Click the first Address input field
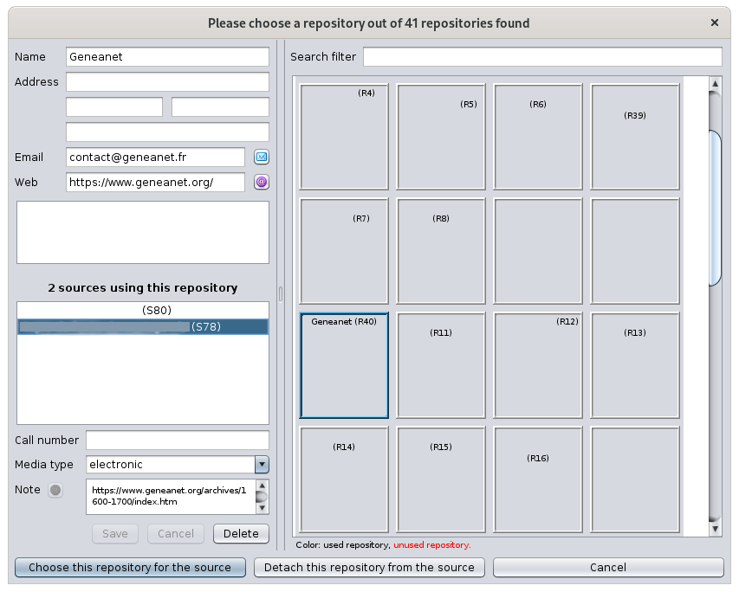The width and height of the screenshot is (739, 592). tap(167, 81)
